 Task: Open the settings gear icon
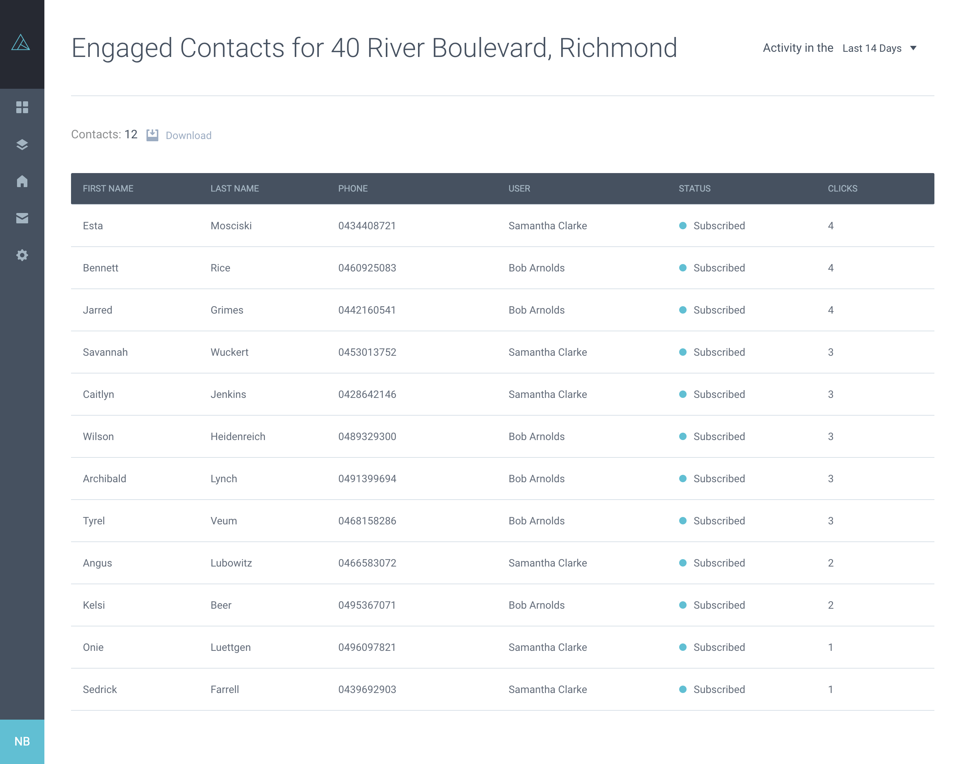pyautogui.click(x=22, y=255)
